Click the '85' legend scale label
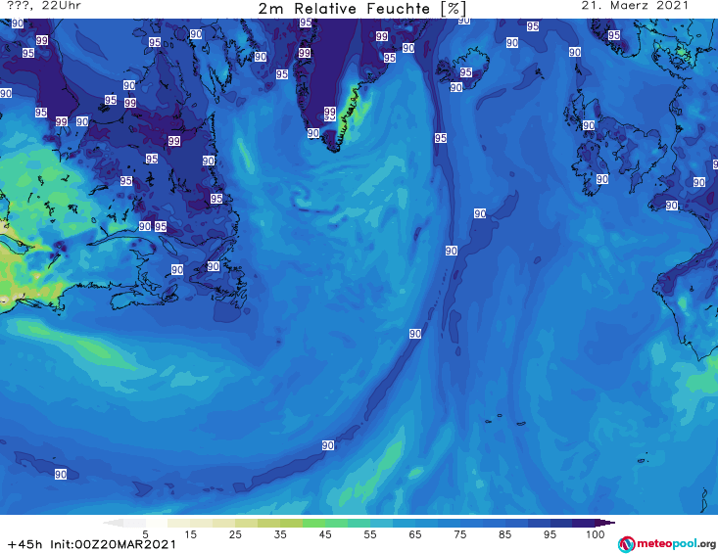 pos(505,534)
